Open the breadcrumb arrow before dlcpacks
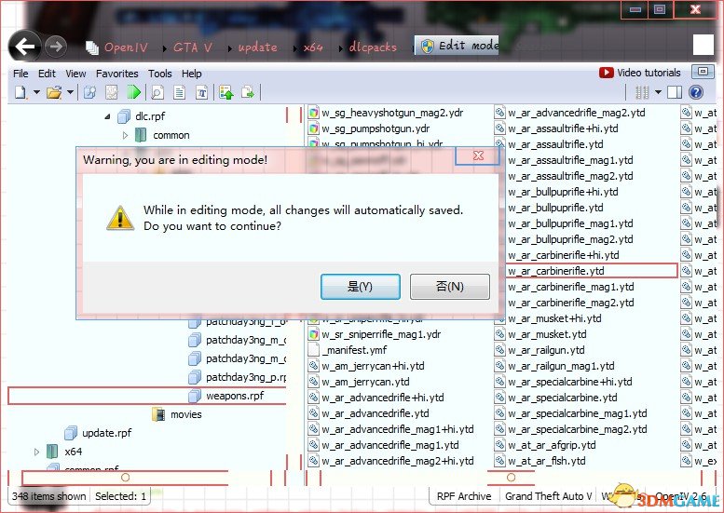Viewport: 724px width, 513px height. point(340,48)
